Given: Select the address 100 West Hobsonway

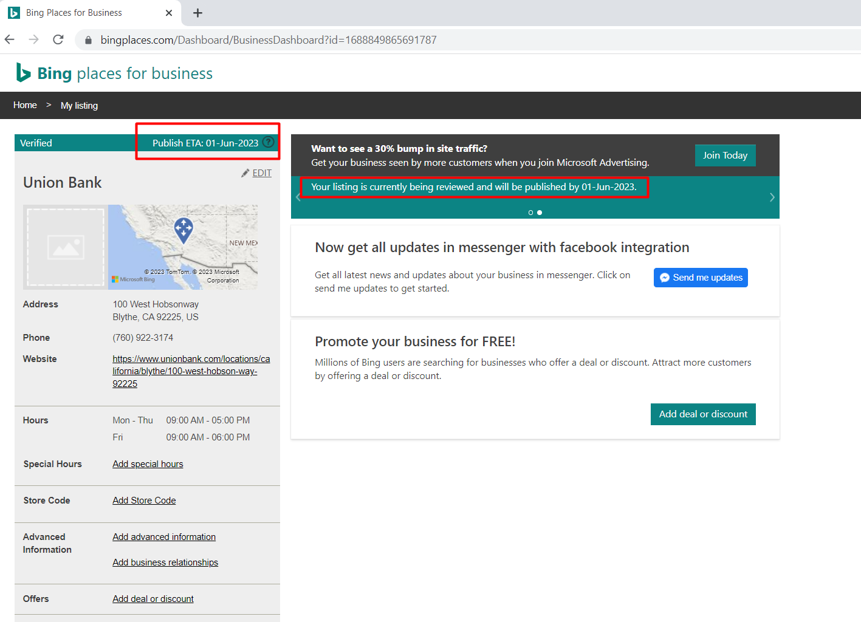Looking at the screenshot, I should 156,304.
